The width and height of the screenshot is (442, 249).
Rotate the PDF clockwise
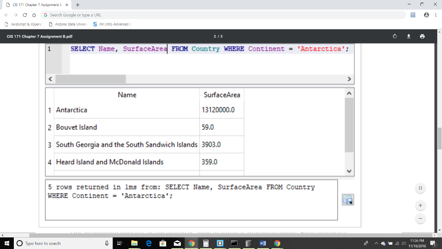point(395,36)
